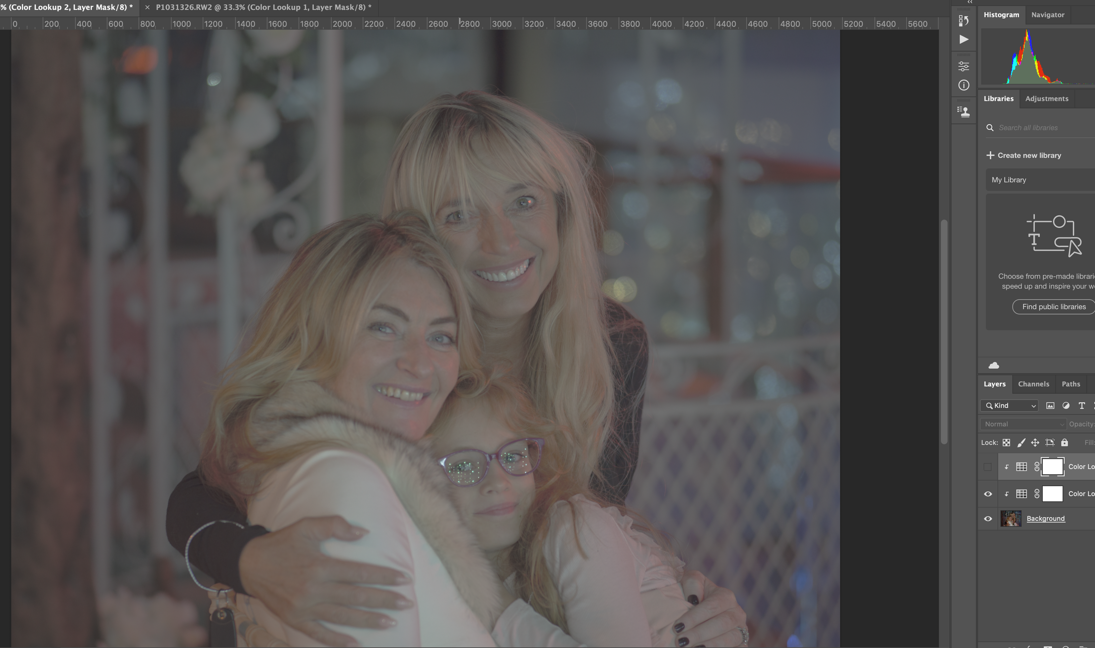Show the hidden top Color Lookup layer
1095x648 pixels.
pyautogui.click(x=988, y=467)
